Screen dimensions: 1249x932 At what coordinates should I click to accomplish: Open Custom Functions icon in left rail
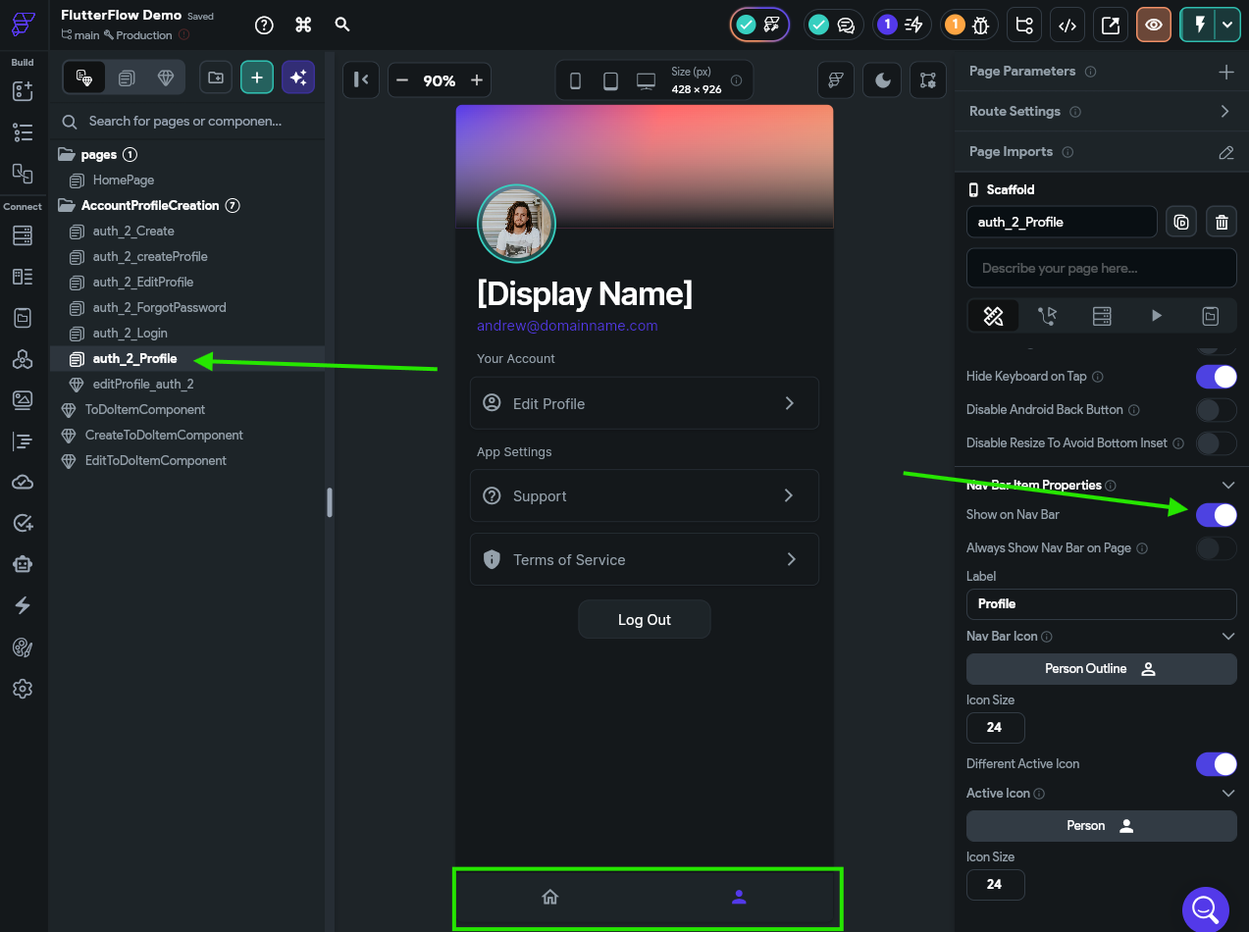pyautogui.click(x=23, y=441)
